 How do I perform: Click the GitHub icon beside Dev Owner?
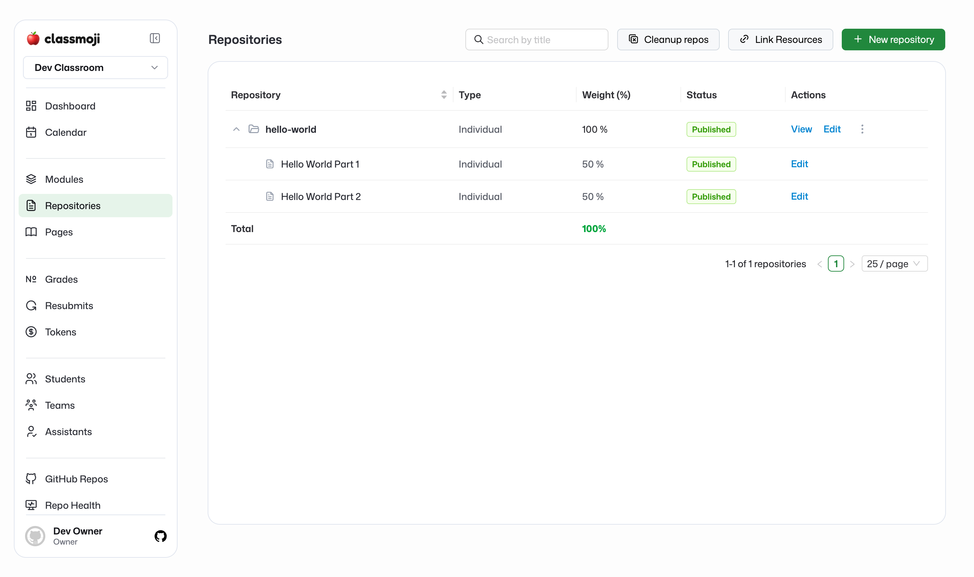point(161,536)
